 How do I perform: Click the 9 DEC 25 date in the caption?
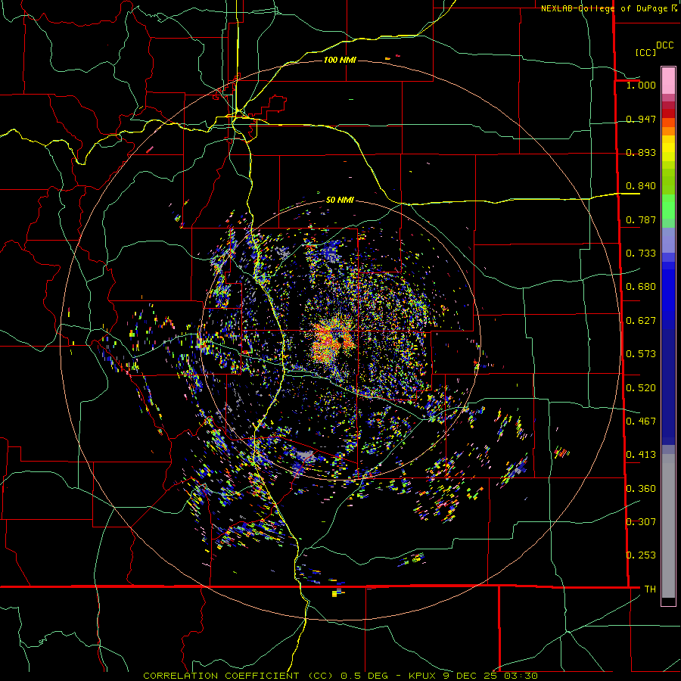pos(470,676)
